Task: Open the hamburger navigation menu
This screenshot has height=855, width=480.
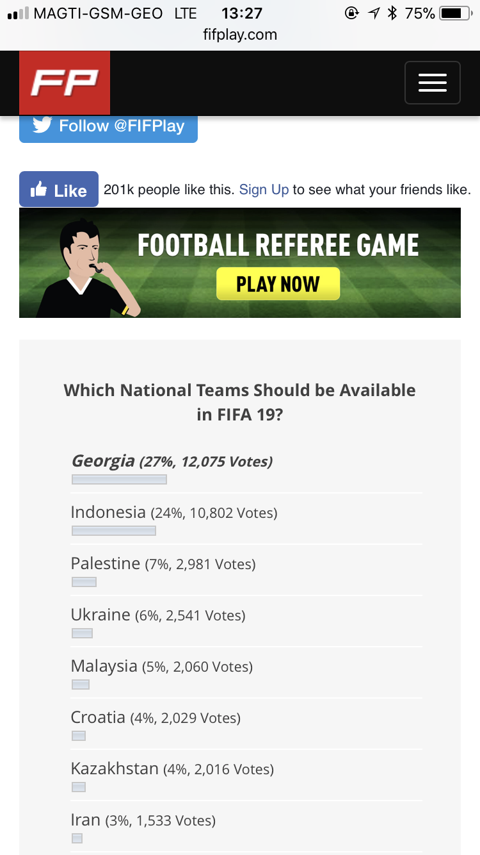Action: [432, 83]
